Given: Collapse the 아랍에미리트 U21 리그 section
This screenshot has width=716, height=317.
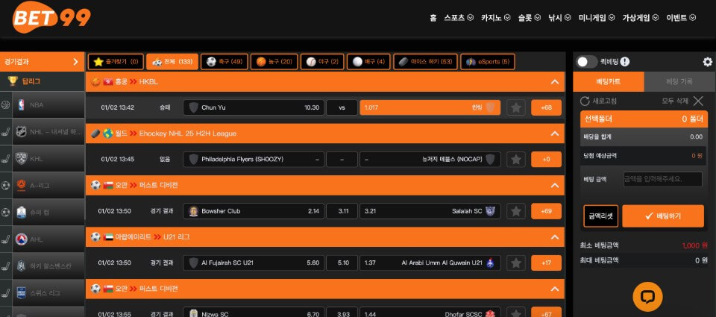Looking at the screenshot, I should (x=555, y=237).
